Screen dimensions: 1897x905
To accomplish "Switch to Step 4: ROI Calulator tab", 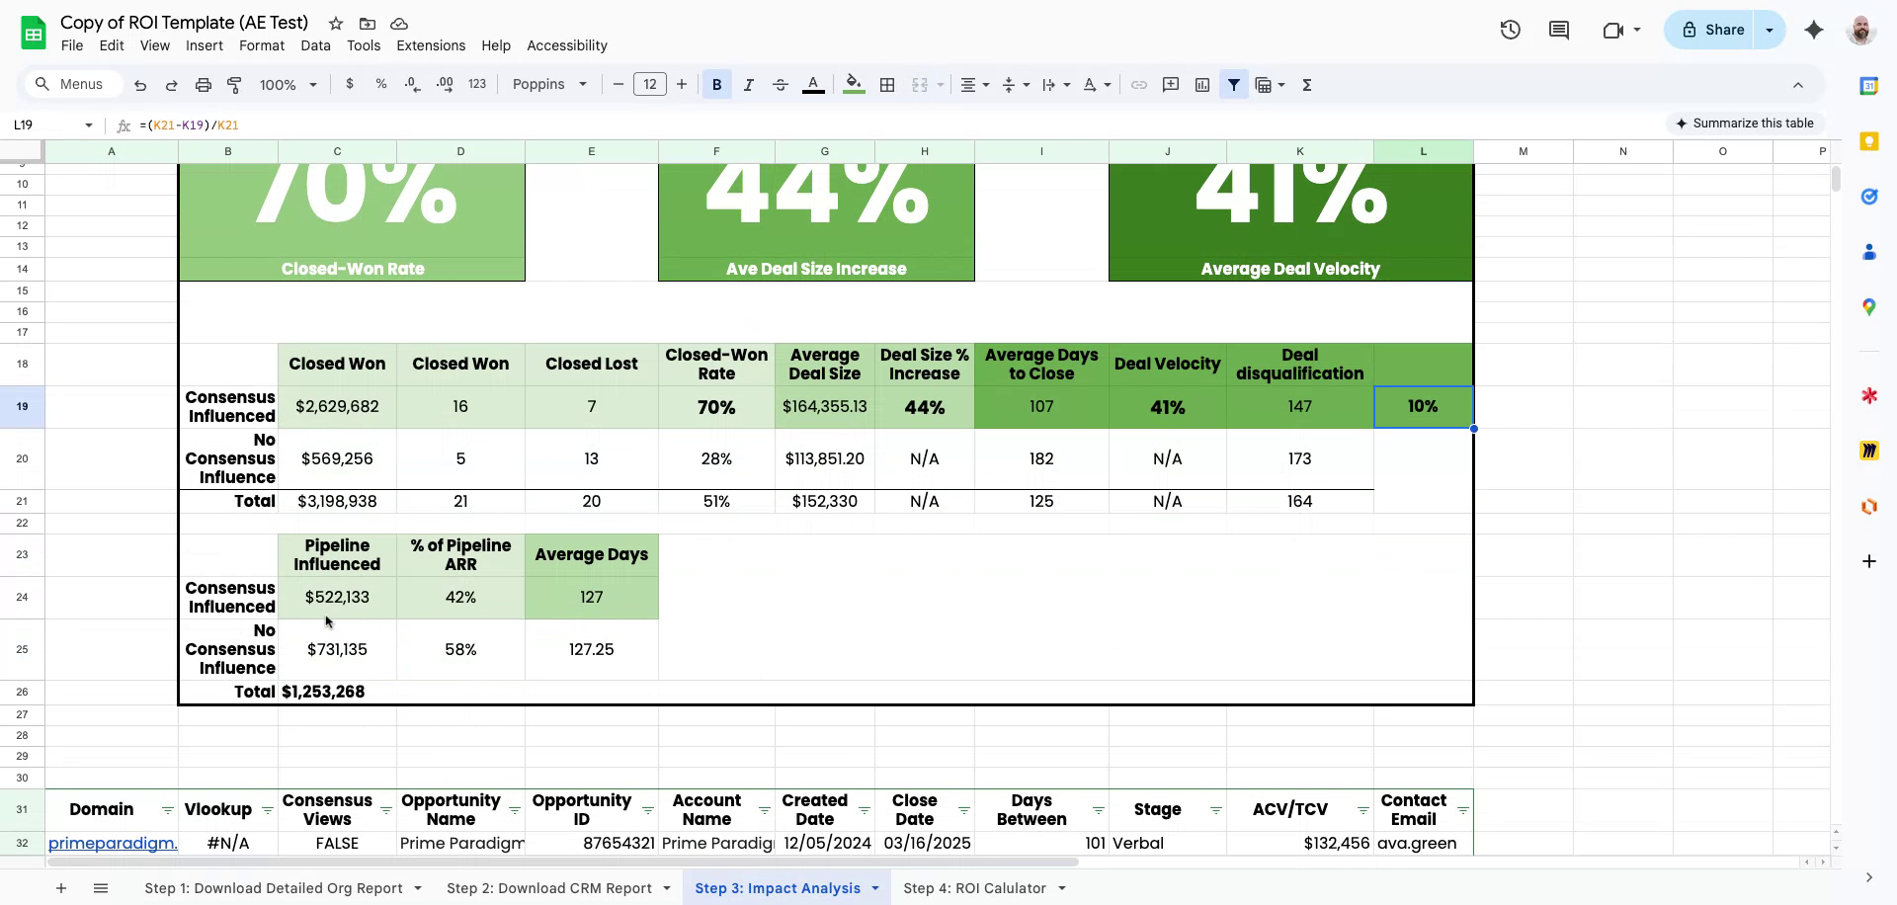I will pyautogui.click(x=974, y=888).
